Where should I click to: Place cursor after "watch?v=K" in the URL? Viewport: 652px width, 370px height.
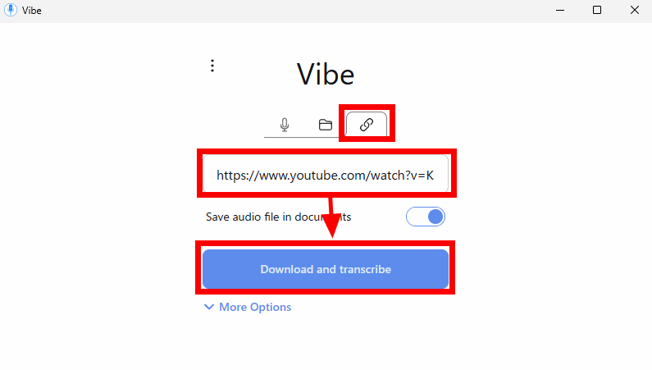pyautogui.click(x=434, y=176)
